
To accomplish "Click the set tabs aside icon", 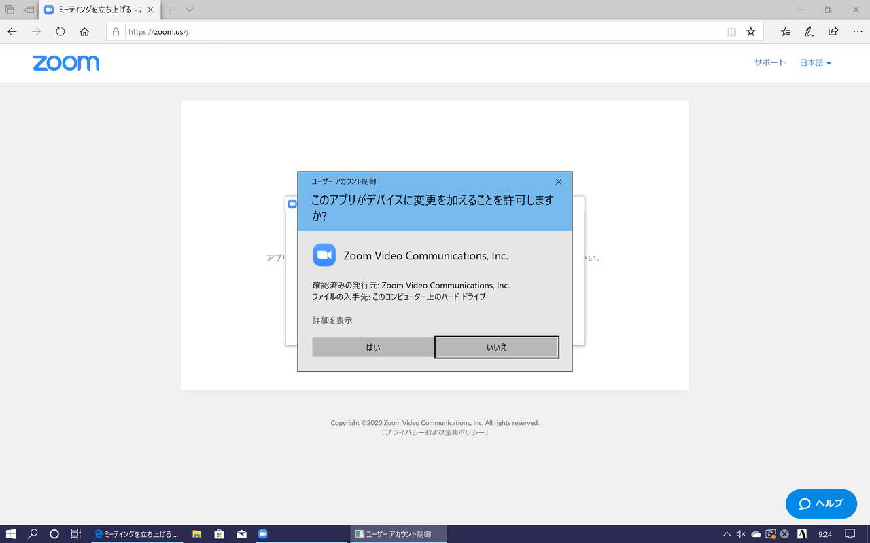I will pos(29,10).
